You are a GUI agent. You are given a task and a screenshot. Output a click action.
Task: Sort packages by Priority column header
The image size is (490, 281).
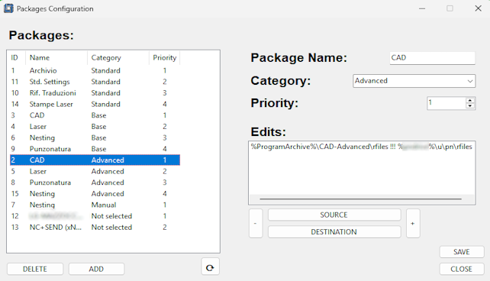click(x=164, y=58)
